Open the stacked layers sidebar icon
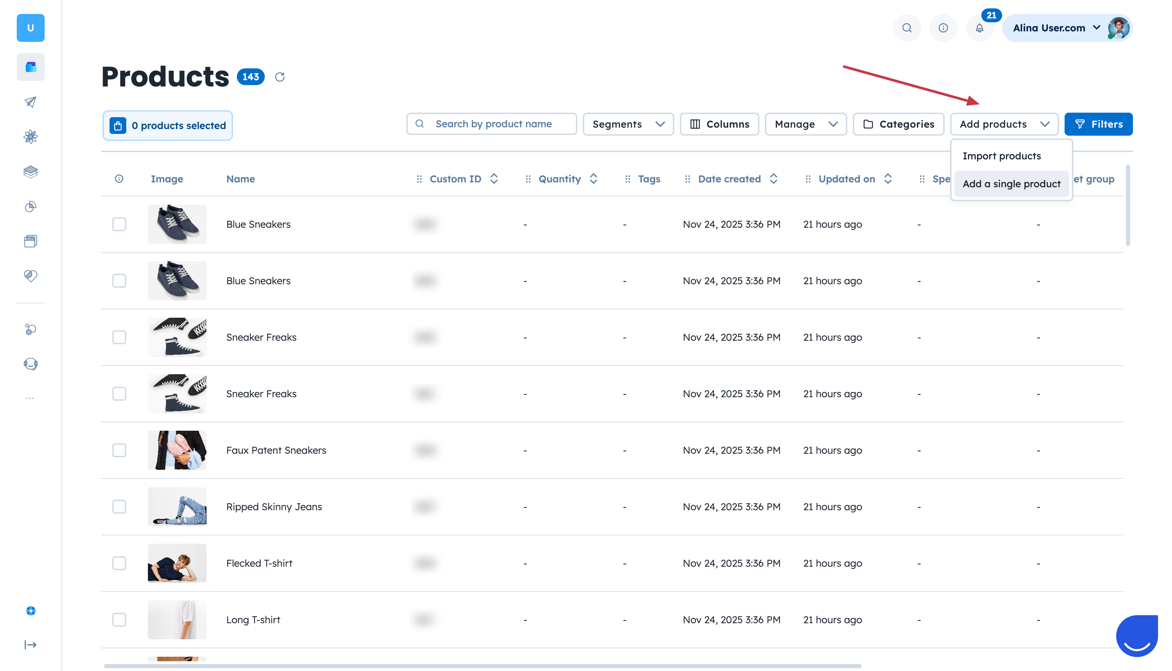 click(x=30, y=172)
